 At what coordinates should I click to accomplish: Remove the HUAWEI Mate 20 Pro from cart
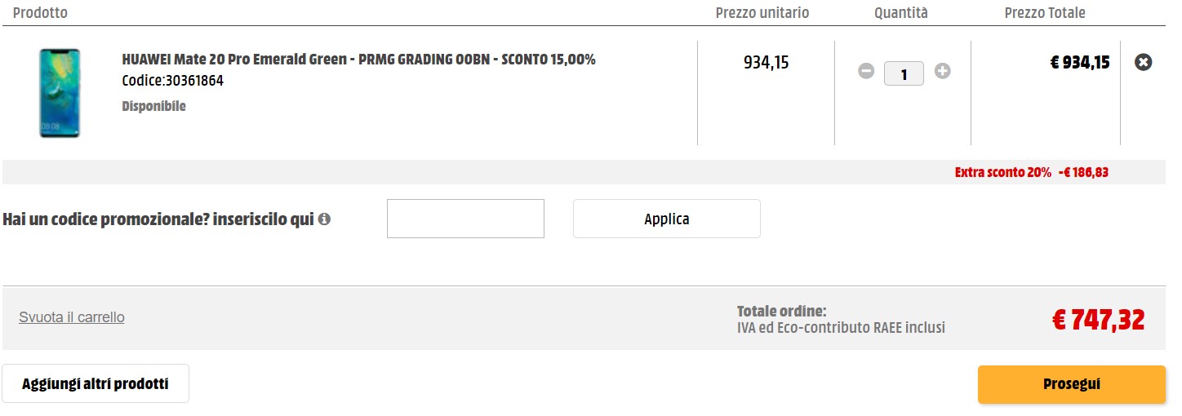coord(1144,62)
